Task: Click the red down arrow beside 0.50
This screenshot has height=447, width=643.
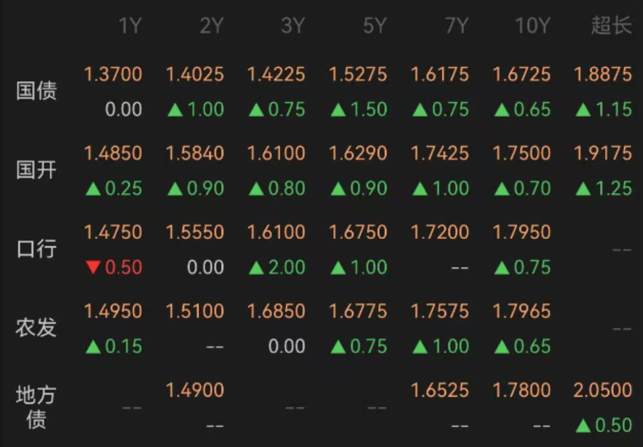Action: click(x=93, y=268)
